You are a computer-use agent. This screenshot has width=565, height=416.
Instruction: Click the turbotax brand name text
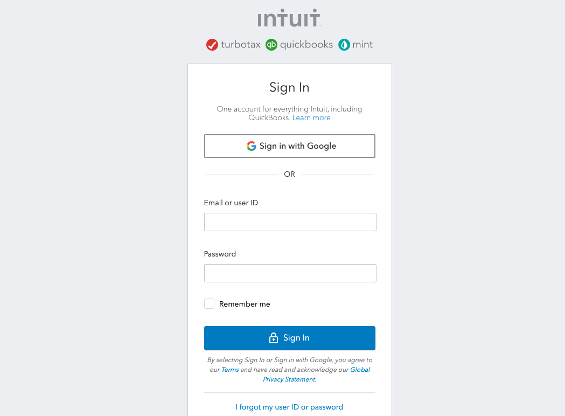pos(241,45)
